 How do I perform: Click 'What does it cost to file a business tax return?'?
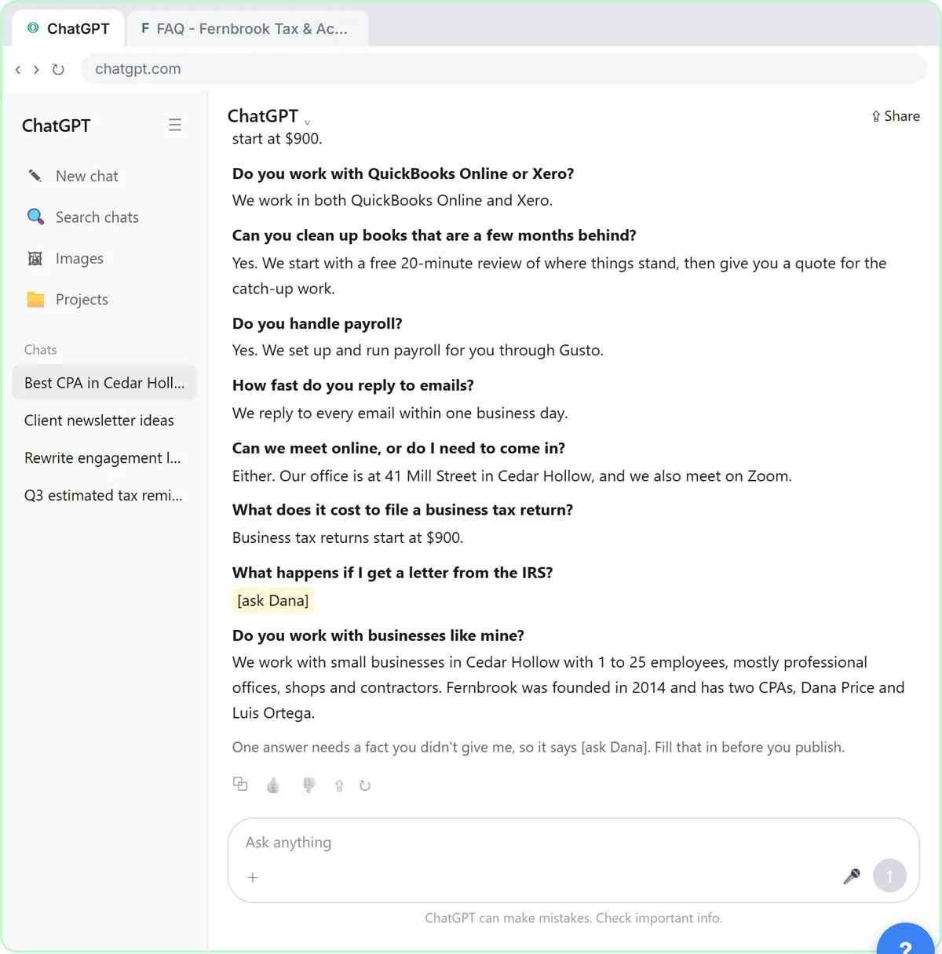403,510
